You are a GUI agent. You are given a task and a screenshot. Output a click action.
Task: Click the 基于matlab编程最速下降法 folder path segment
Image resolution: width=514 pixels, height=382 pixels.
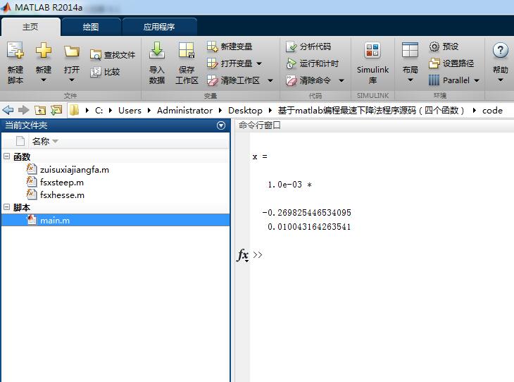(x=371, y=110)
